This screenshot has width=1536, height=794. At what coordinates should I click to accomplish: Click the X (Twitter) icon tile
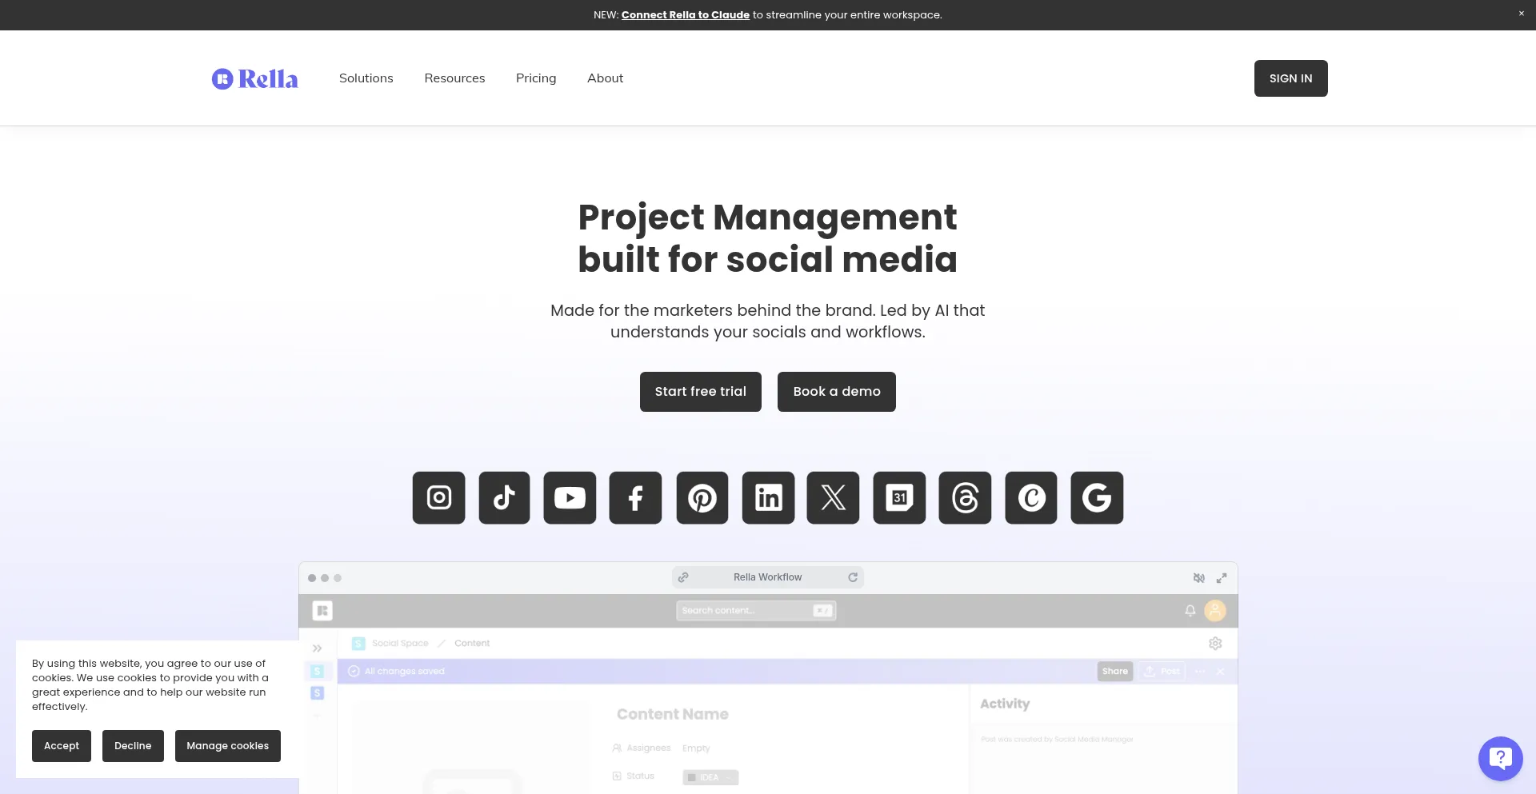pyautogui.click(x=833, y=497)
